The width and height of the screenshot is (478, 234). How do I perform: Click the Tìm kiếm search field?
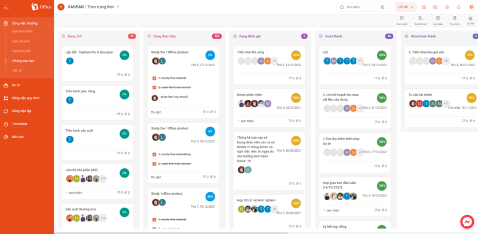(363, 7)
